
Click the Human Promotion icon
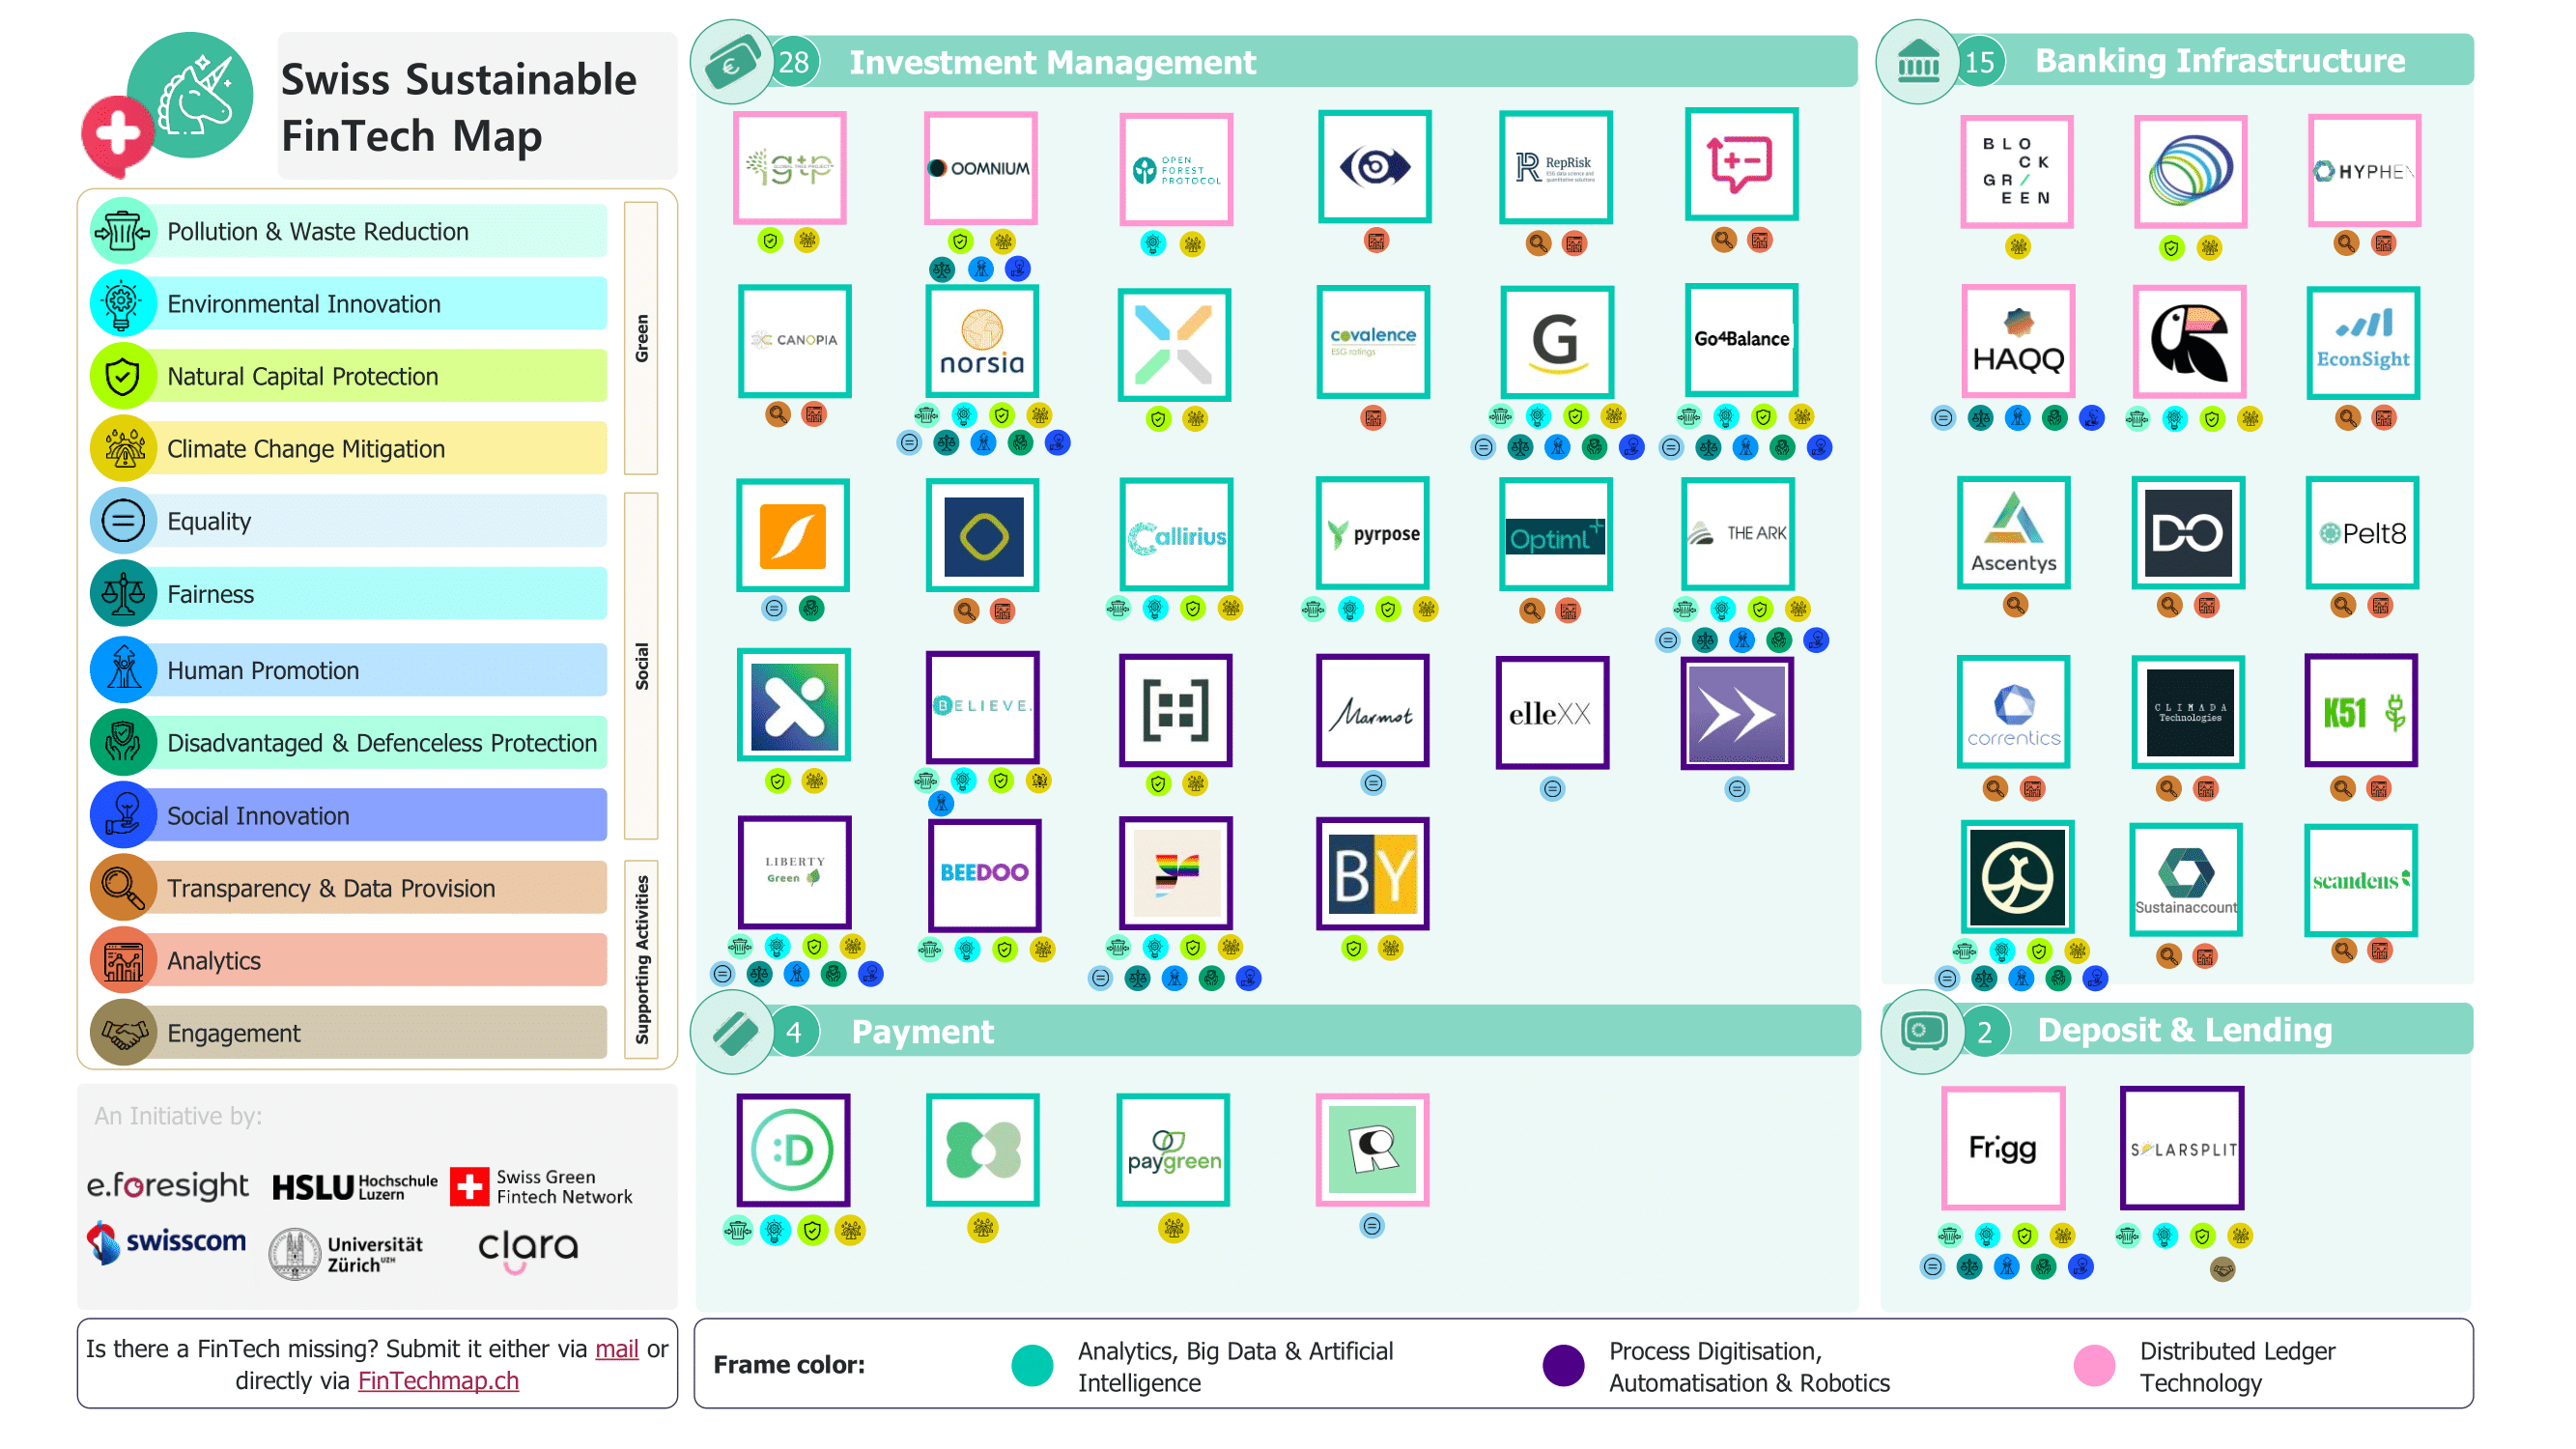coord(122,669)
